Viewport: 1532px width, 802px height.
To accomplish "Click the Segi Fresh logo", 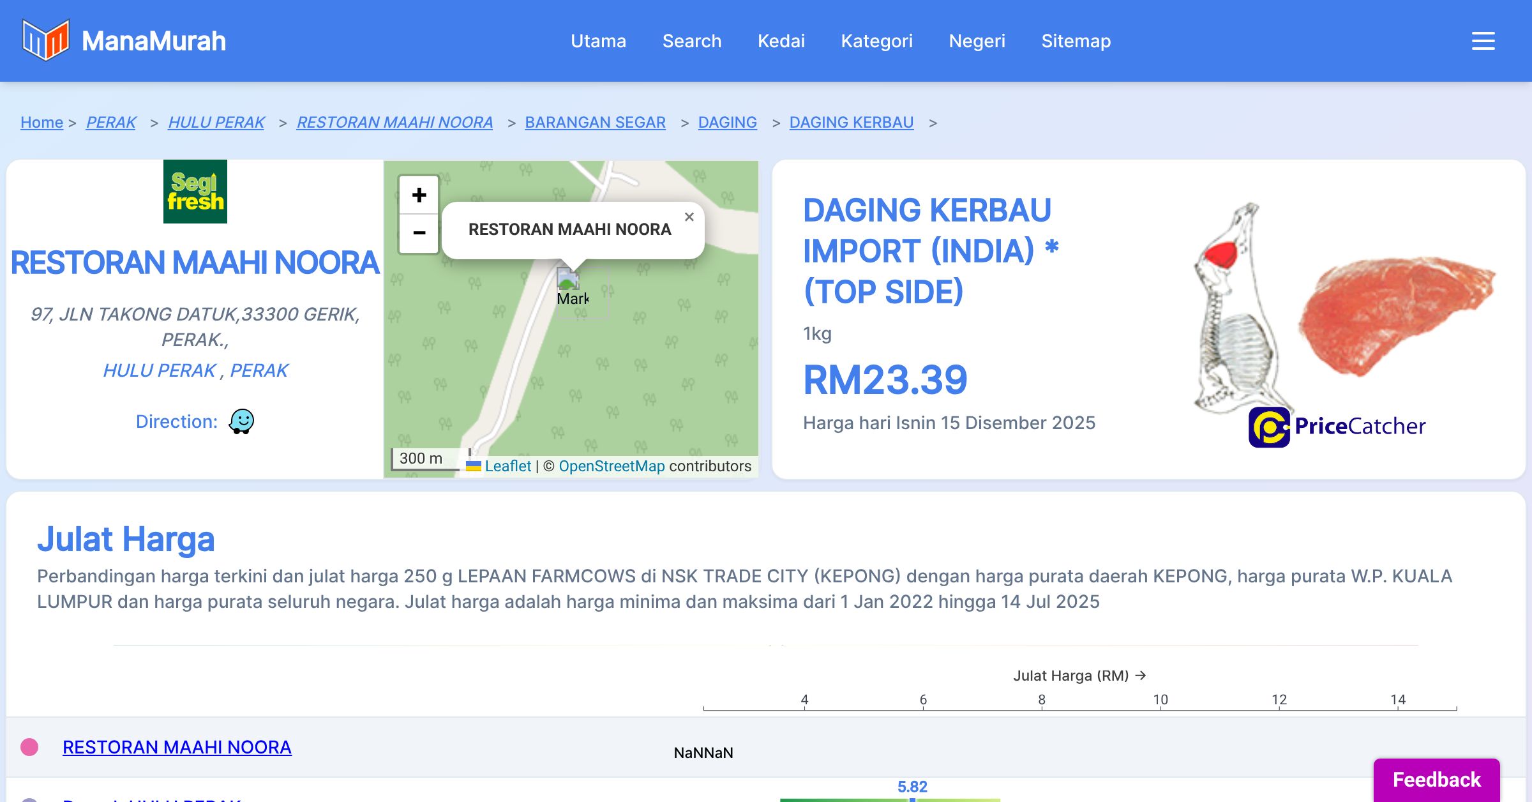I will (195, 192).
